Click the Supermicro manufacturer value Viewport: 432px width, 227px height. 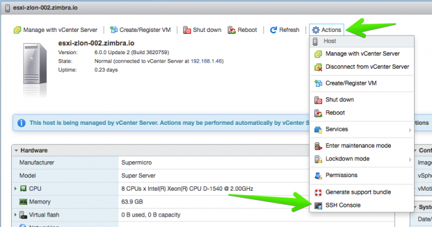click(x=136, y=162)
